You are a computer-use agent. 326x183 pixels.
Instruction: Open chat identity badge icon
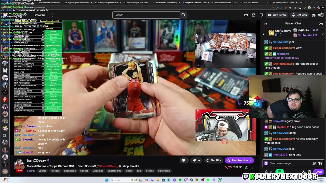266,163
